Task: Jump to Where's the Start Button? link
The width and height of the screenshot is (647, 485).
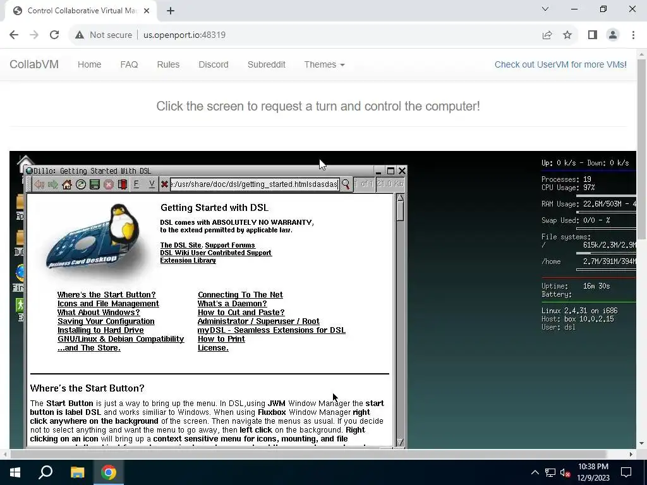Action: 106,295
